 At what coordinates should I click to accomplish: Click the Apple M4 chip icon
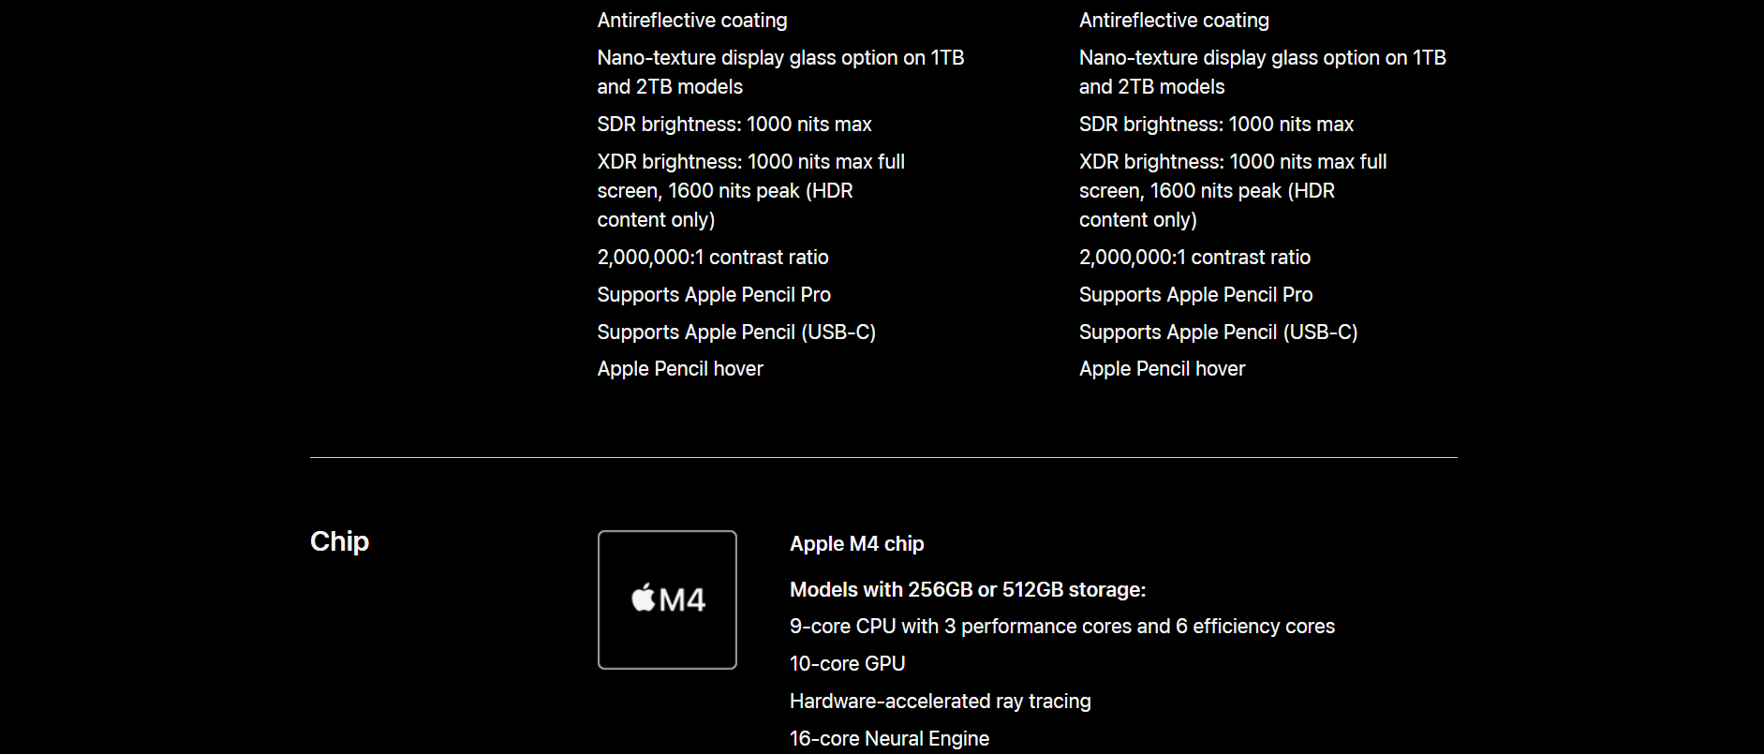click(x=667, y=599)
